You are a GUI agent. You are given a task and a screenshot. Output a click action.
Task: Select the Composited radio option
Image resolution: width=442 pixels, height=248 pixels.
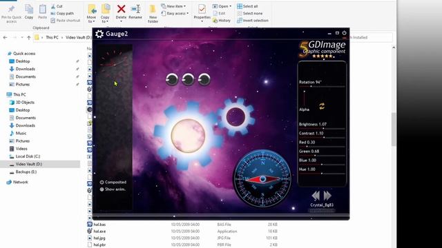(x=113, y=182)
